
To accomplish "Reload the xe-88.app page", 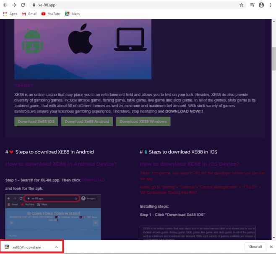I will [x=23, y=5].
